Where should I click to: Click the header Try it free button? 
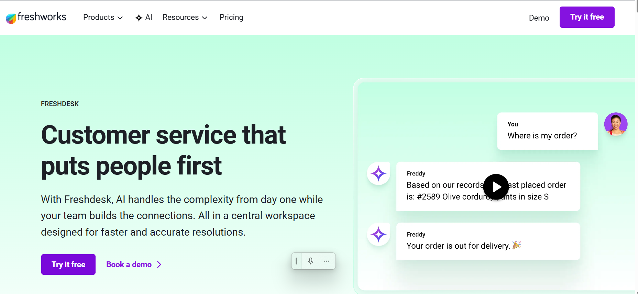(x=587, y=17)
